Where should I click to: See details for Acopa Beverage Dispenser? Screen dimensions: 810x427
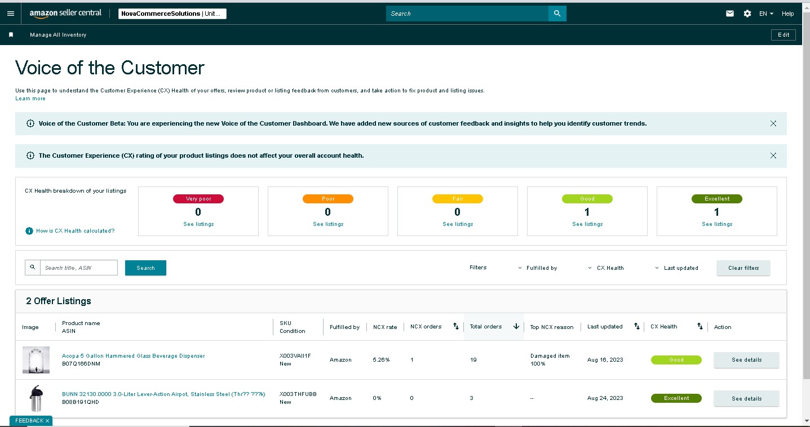click(746, 360)
